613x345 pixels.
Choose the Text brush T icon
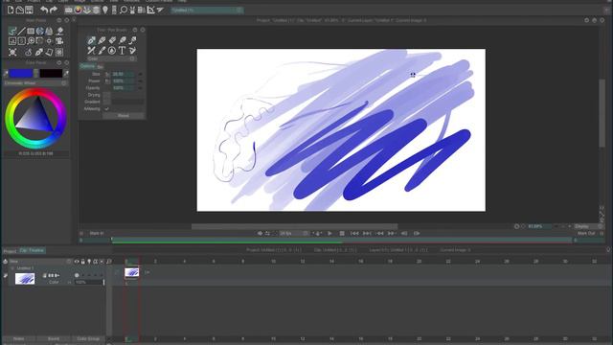[x=122, y=51]
